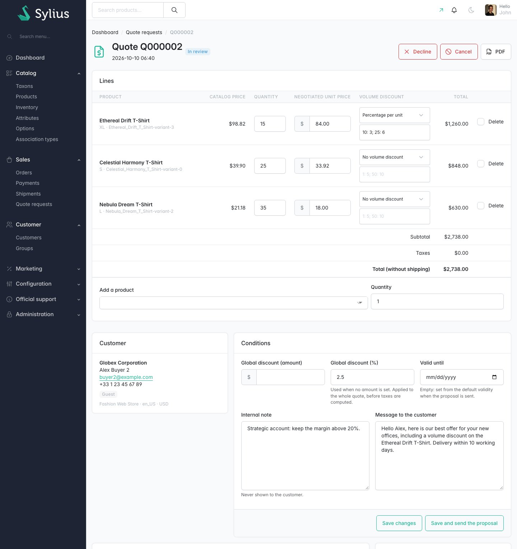Viewport: 517px width, 549px height.
Task: Go to Orders in sidebar
Action: click(24, 173)
